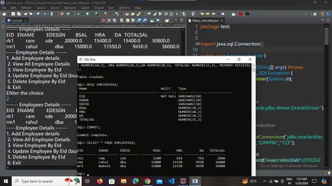332x186 pixels.
Task: Click the Coverage run icon
Action: pos(97,14)
